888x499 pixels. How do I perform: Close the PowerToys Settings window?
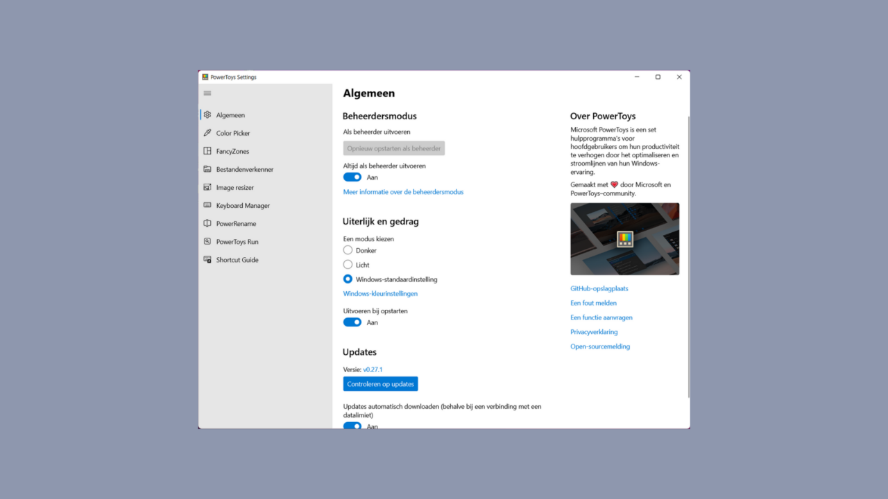pos(679,77)
